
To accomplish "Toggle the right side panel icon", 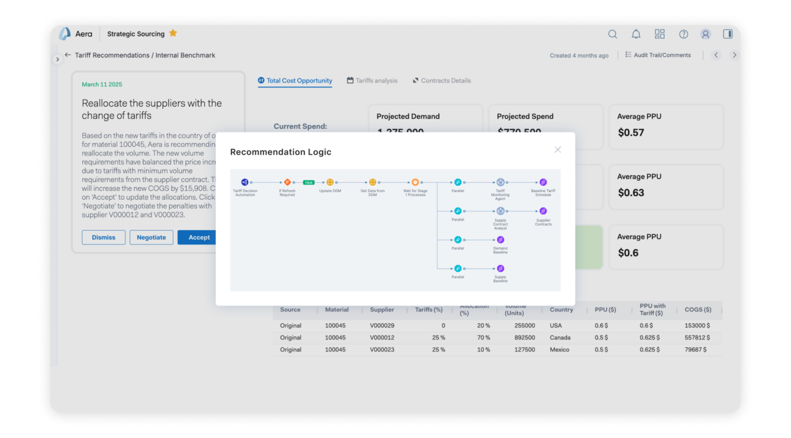I will [x=727, y=34].
